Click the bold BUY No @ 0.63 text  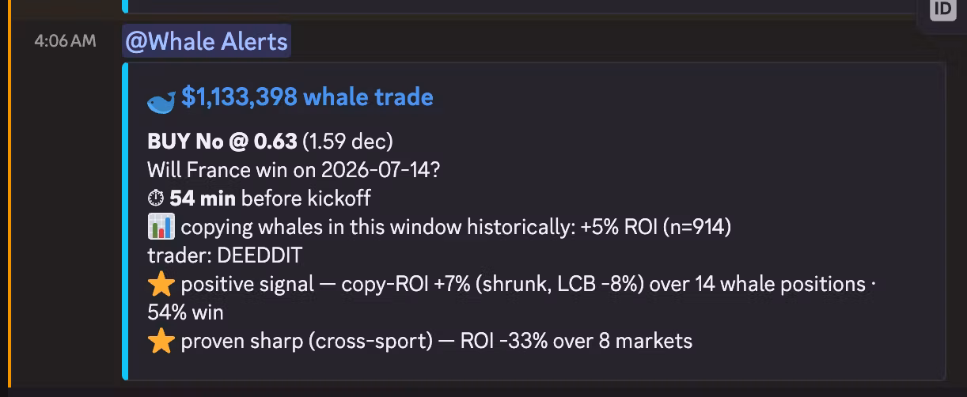coord(222,142)
